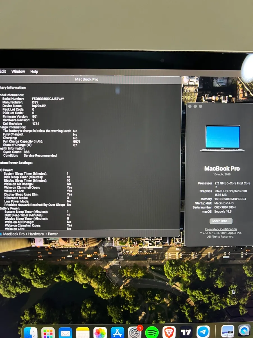
Task: Open the Help menu in the menu bar
Action: 34,72
